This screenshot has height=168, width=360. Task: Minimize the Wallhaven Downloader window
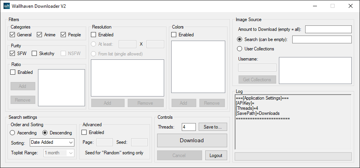coord(315,6)
